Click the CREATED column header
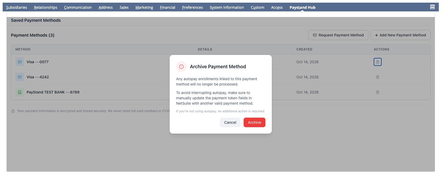 [x=304, y=49]
